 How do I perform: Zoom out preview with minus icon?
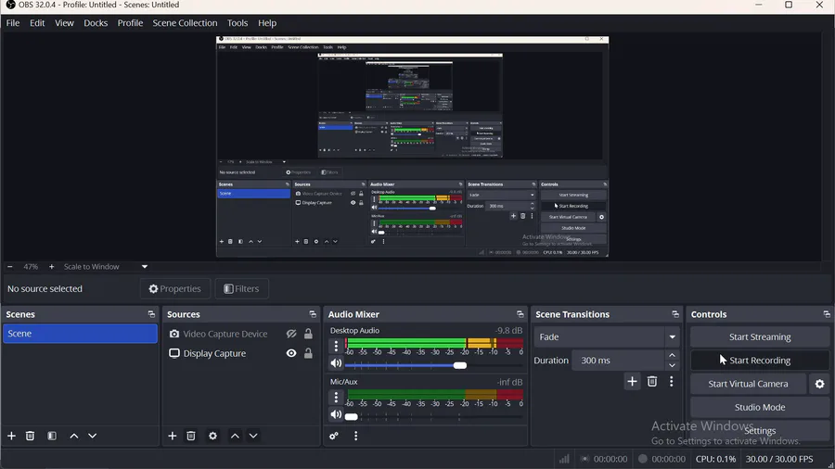(9, 266)
